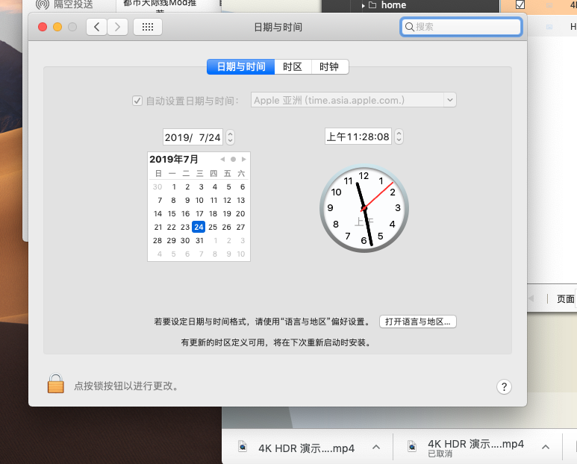This screenshot has height=464, width=577.
Task: Select July 24 in the calendar
Action: click(x=199, y=227)
